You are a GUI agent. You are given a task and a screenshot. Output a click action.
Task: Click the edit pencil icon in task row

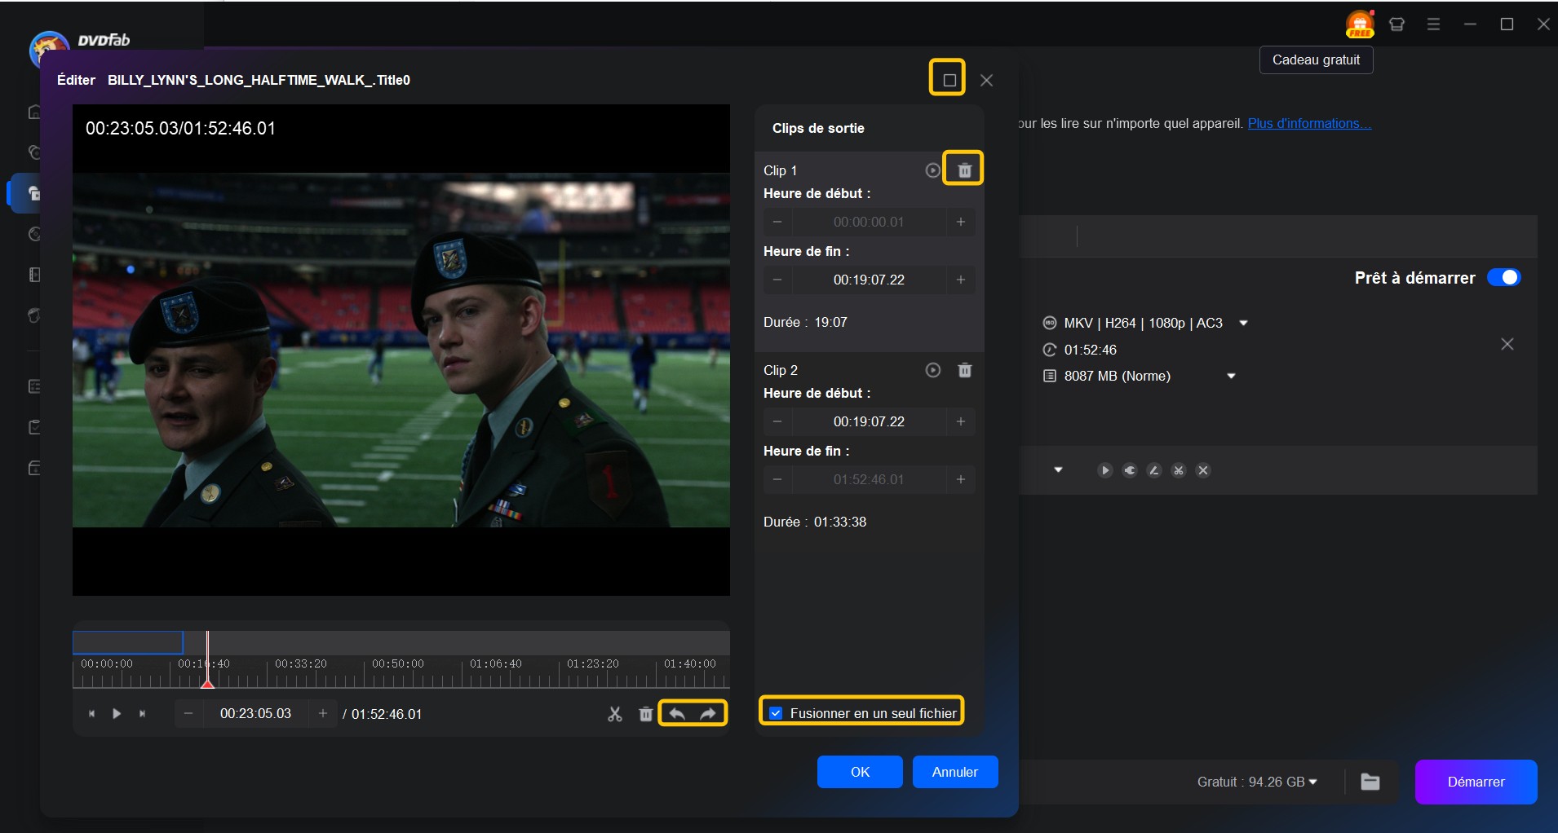(x=1154, y=470)
